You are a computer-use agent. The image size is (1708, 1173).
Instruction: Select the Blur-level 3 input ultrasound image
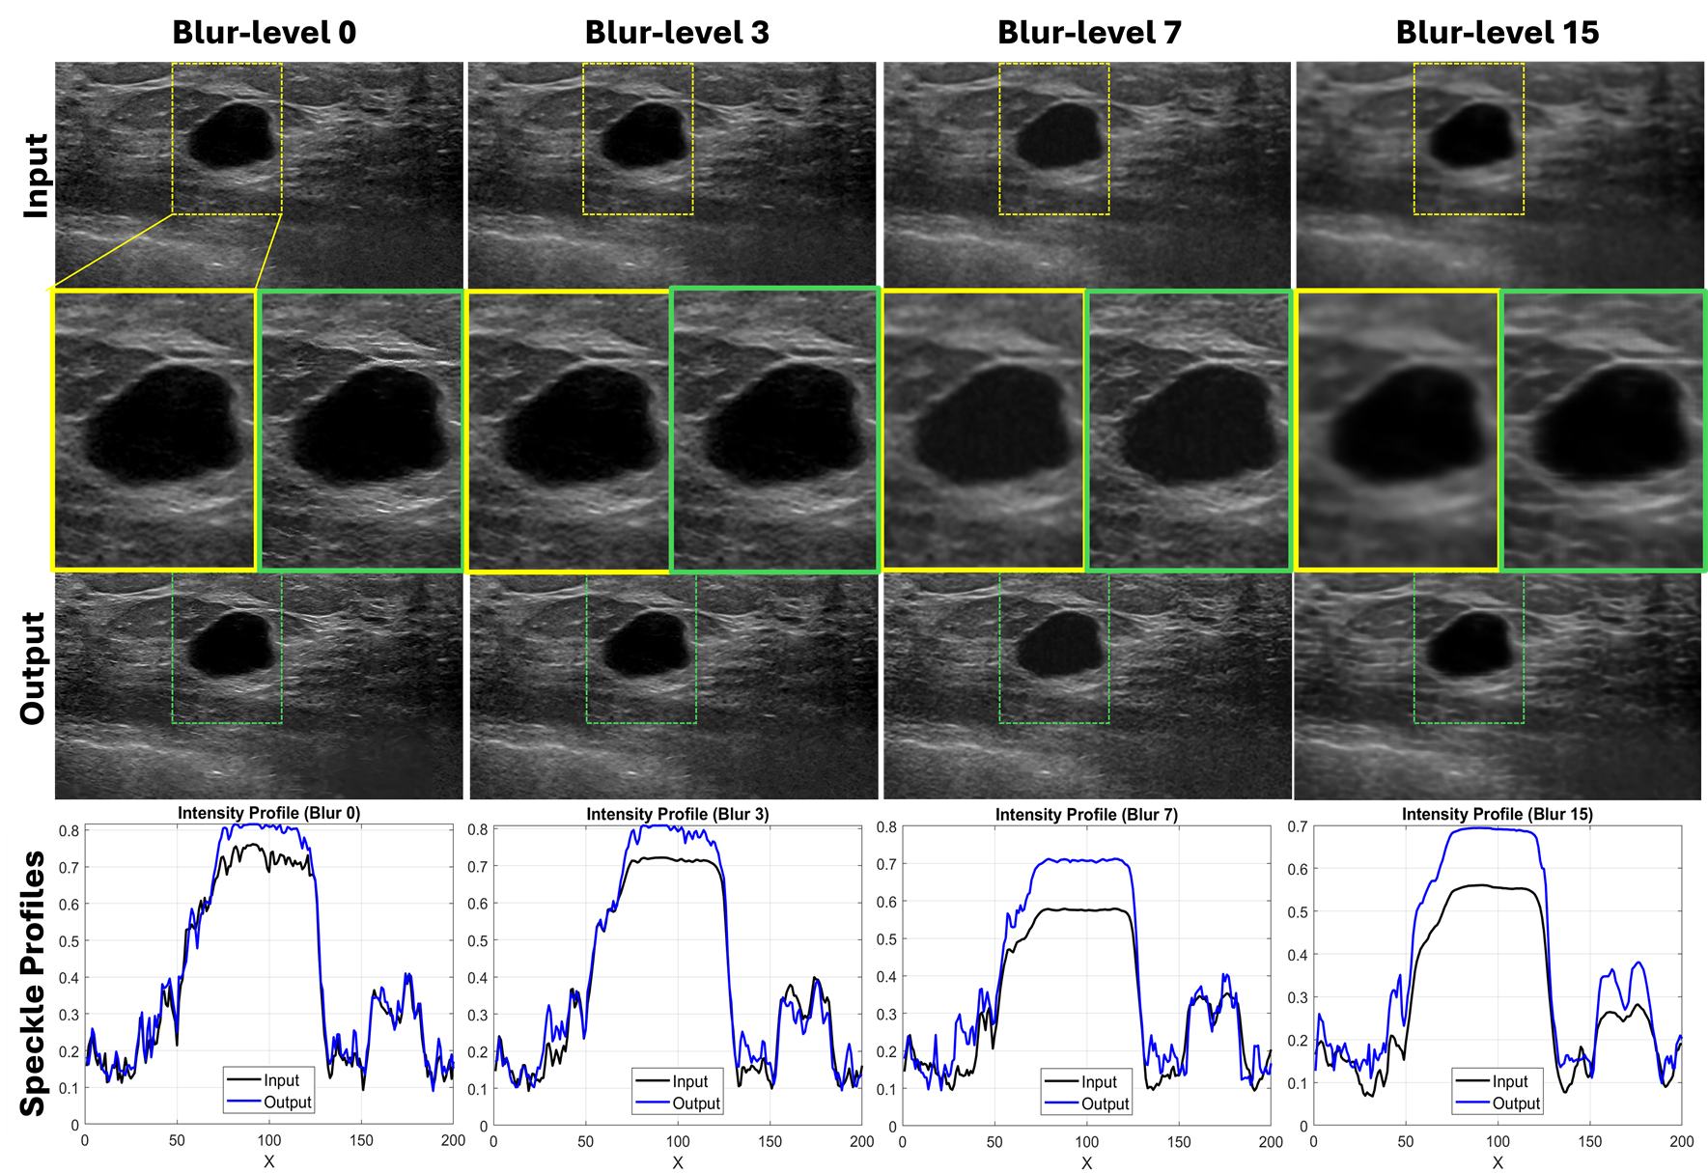pyautogui.click(x=672, y=175)
